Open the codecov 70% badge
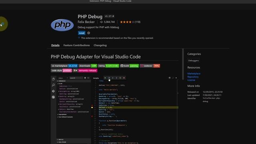Screen dimensions: 256x144 [x=150, y=66]
